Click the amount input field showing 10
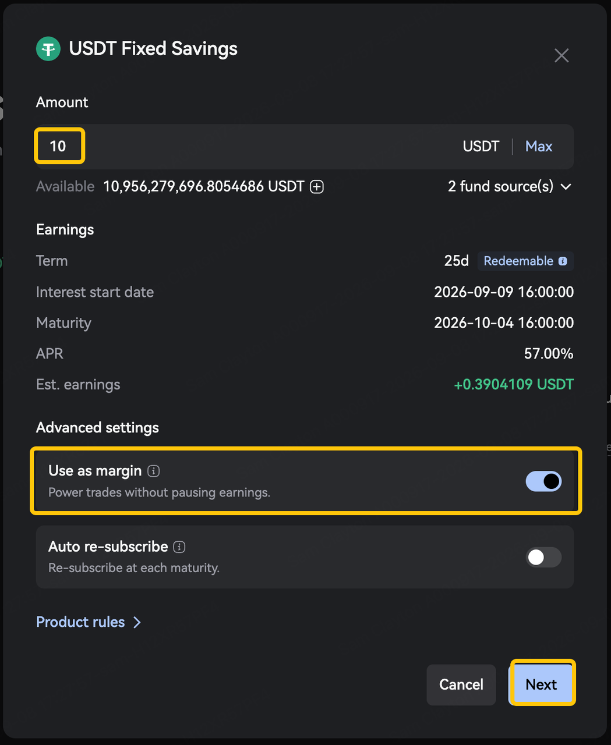The image size is (611, 745). pyautogui.click(x=305, y=146)
